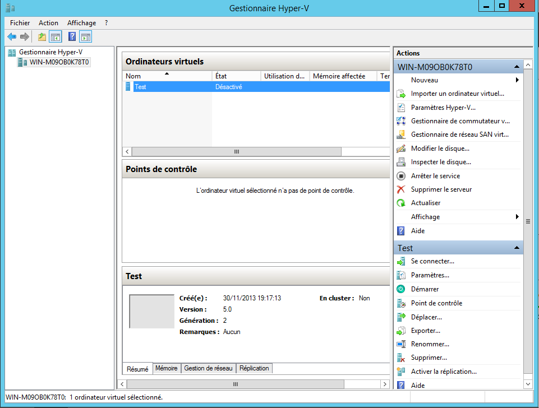Switch to the Mémoire tab
Viewport: 539px width, 408px height.
167,368
